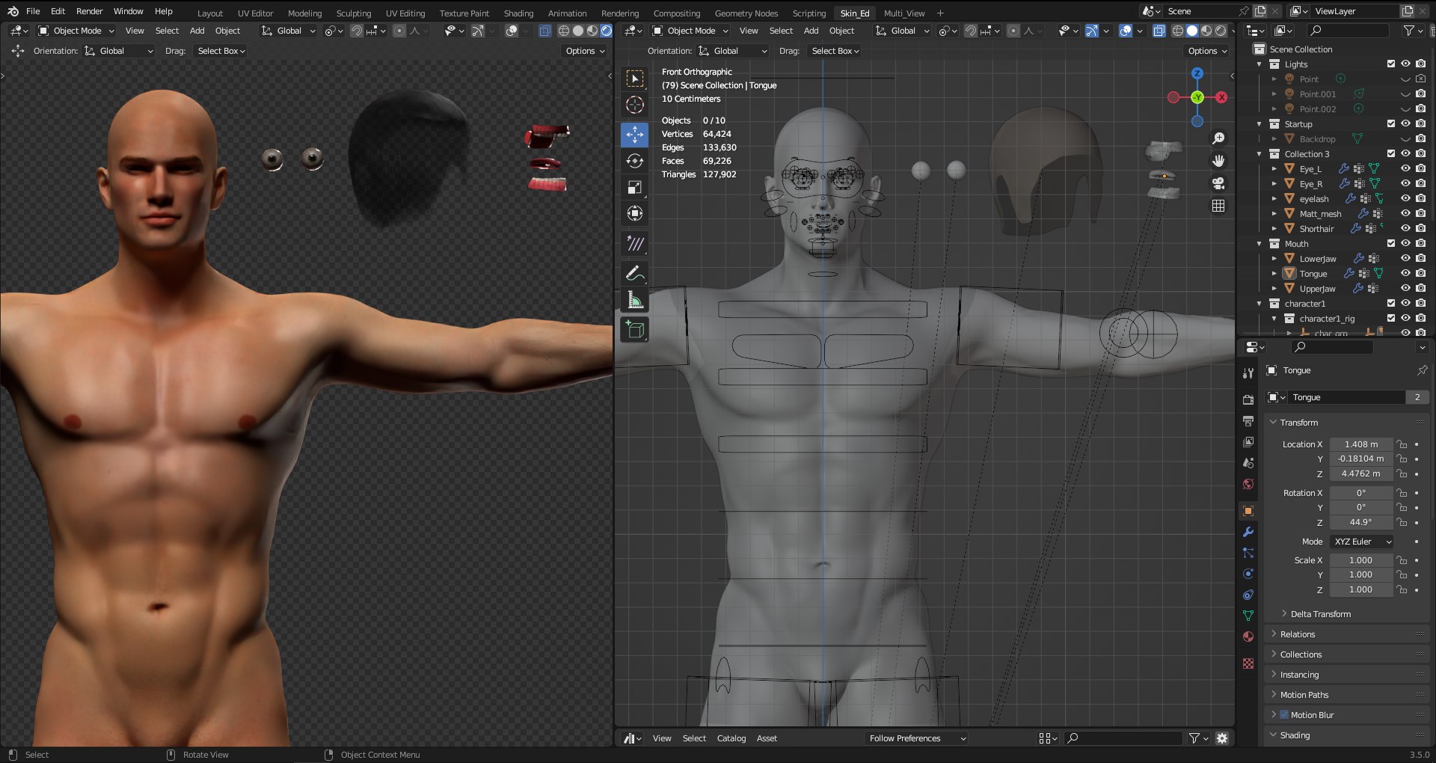Toggle camera view gizmo icon
The width and height of the screenshot is (1436, 763).
(1218, 183)
